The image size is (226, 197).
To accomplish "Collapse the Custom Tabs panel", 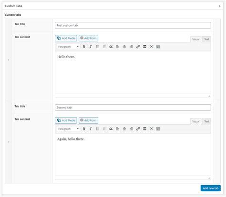I will pos(219,6).
